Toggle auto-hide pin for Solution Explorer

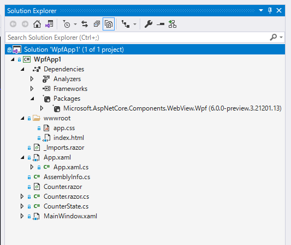click(270, 10)
